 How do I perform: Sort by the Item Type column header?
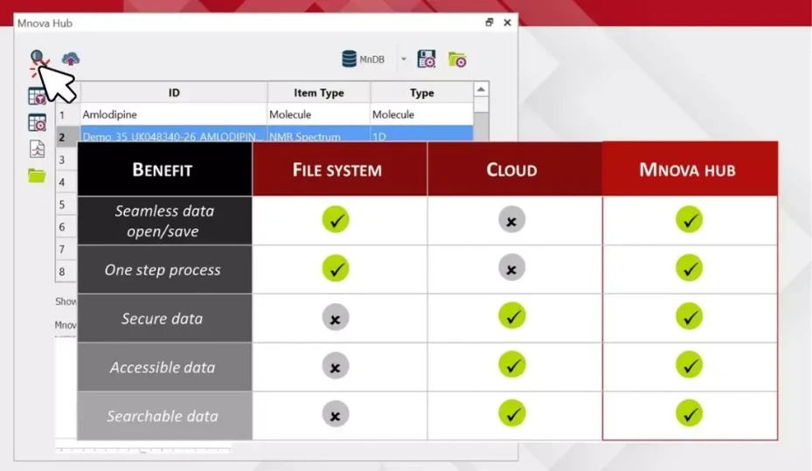318,93
